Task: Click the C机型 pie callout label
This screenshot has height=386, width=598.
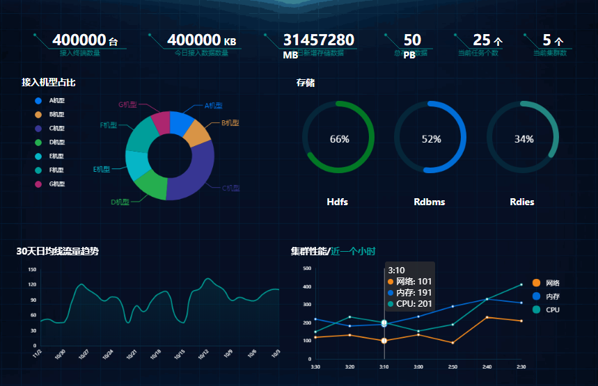Action: pyautogui.click(x=230, y=188)
